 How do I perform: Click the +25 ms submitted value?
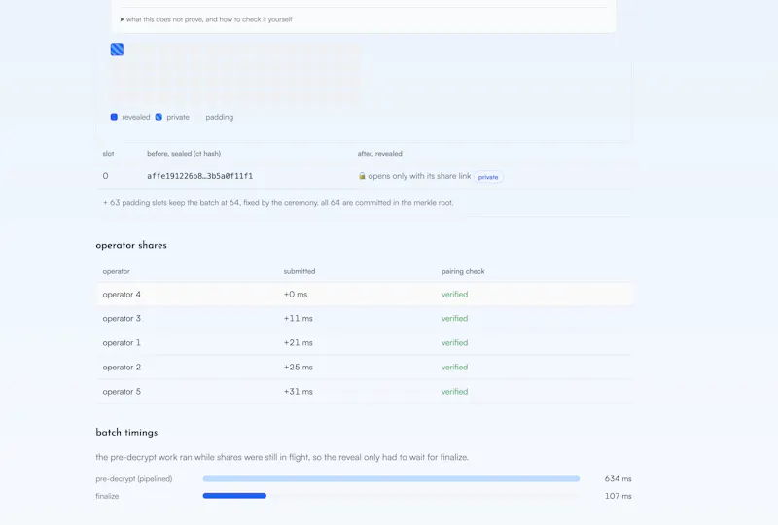click(x=298, y=367)
